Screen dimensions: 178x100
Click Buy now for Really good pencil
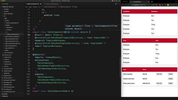[x=159, y=83]
